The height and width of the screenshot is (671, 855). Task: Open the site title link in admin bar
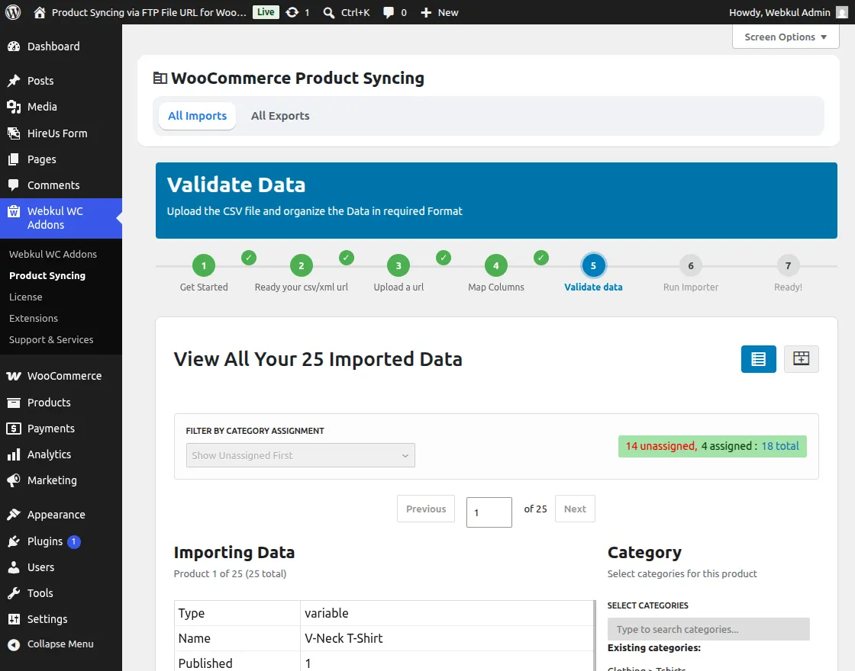tap(149, 12)
